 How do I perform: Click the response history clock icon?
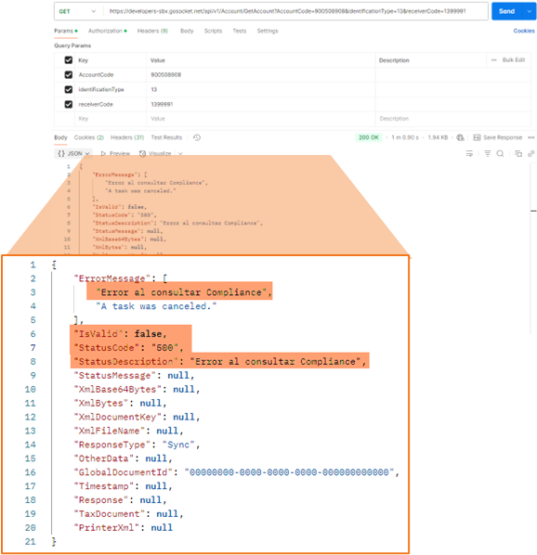197,137
